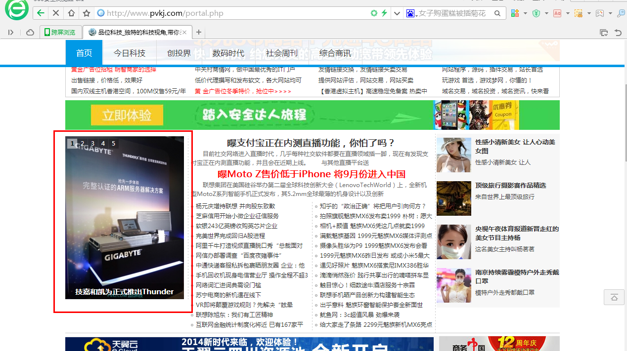The height and width of the screenshot is (351, 627).
Task: Bookmark this page with the star icon
Action: (87, 13)
